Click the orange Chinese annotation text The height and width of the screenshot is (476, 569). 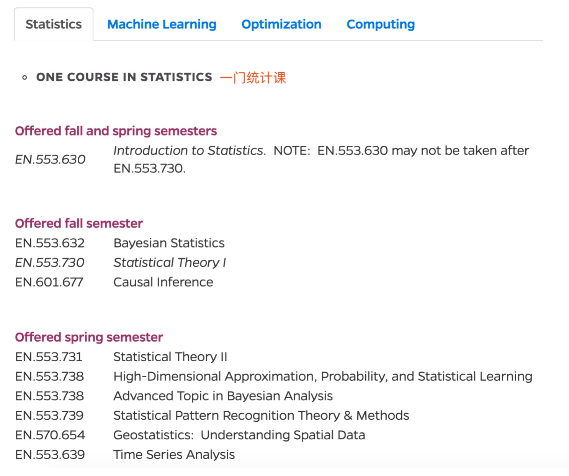(x=253, y=78)
